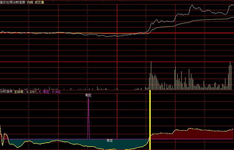Click the tallest yellow volume bar
Screen dimensions: 234x150
(151, 76)
